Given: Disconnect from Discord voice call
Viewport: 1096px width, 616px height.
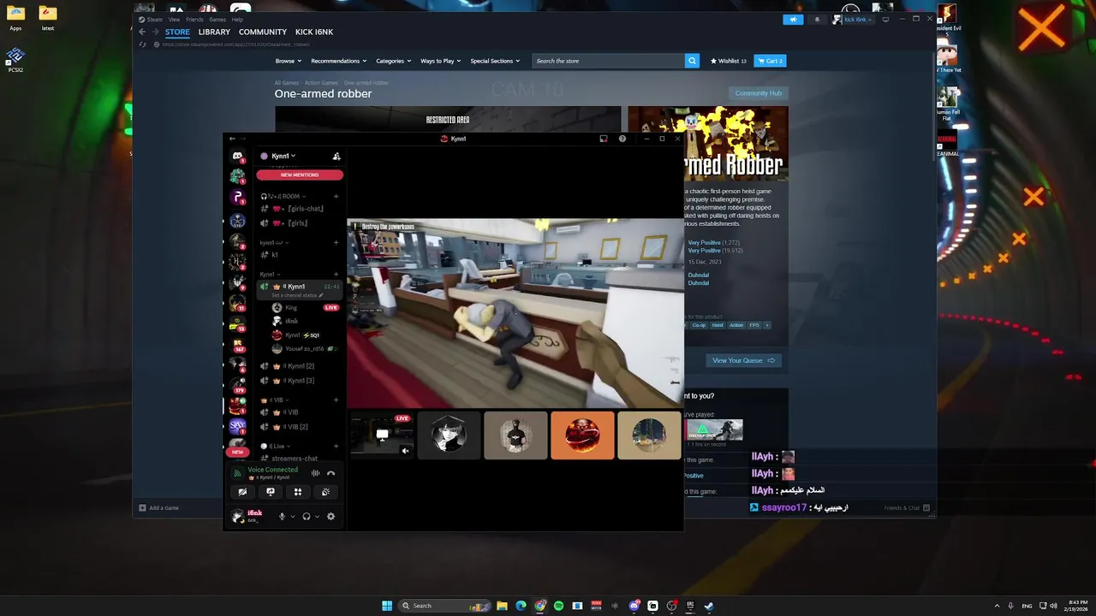Looking at the screenshot, I should coord(331,473).
